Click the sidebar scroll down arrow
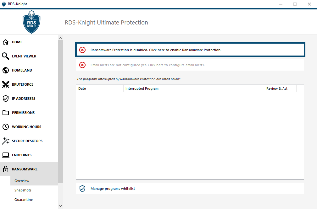This screenshot has height=209, width=317. click(x=60, y=206)
